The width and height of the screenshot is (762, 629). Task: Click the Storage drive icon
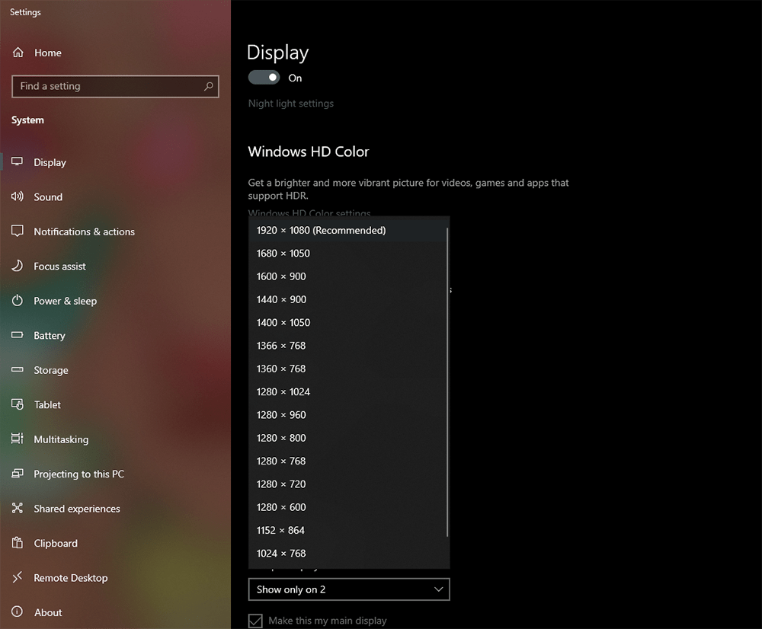tap(17, 369)
